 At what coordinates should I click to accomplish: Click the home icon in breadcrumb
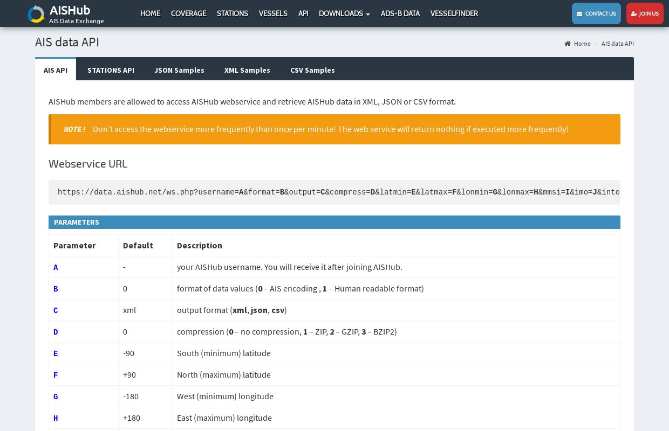[568, 44]
